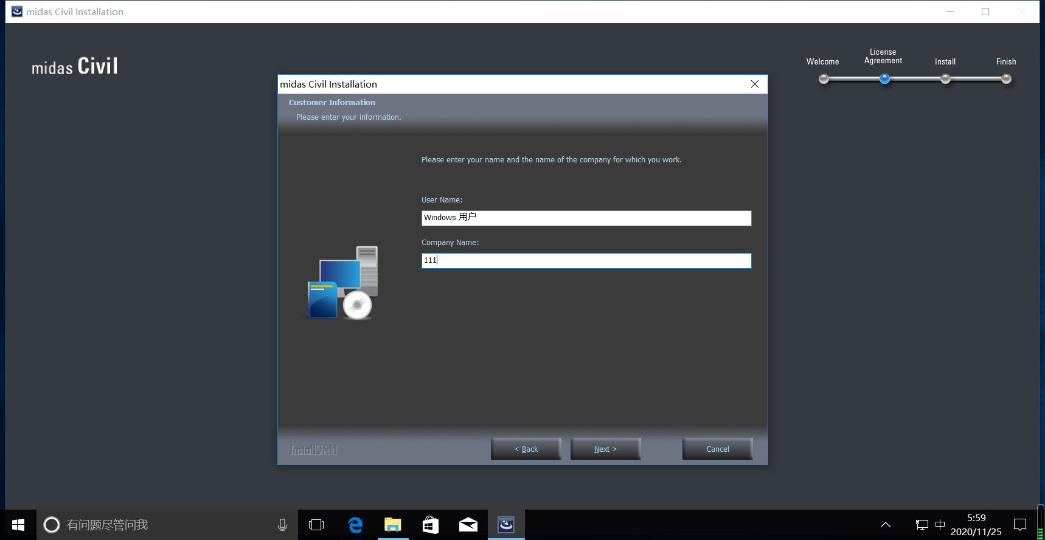This screenshot has width=1045, height=540.
Task: Click the License Agreement step marker
Action: tap(884, 78)
